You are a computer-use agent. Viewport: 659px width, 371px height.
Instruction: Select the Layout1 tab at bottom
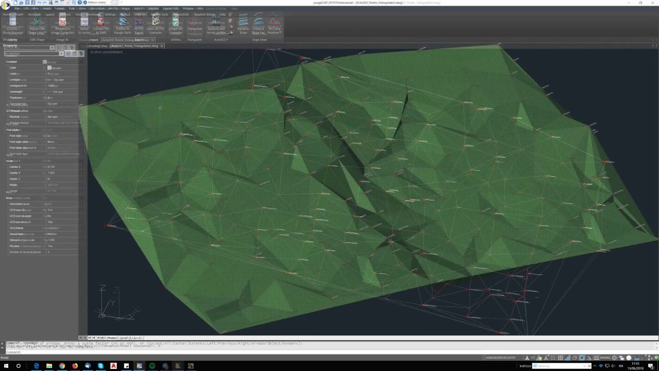124,338
